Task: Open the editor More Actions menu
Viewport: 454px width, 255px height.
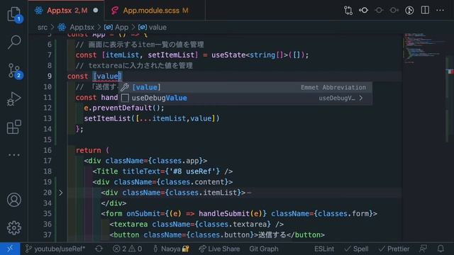Action: (x=440, y=10)
